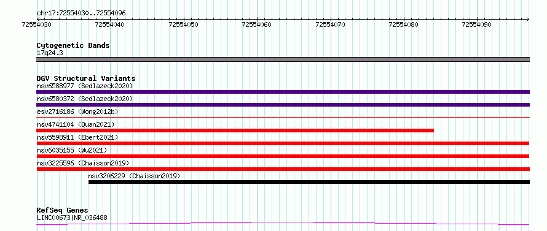Select the purple nsv6588977 variant bar
547x231 pixels.
(283, 92)
